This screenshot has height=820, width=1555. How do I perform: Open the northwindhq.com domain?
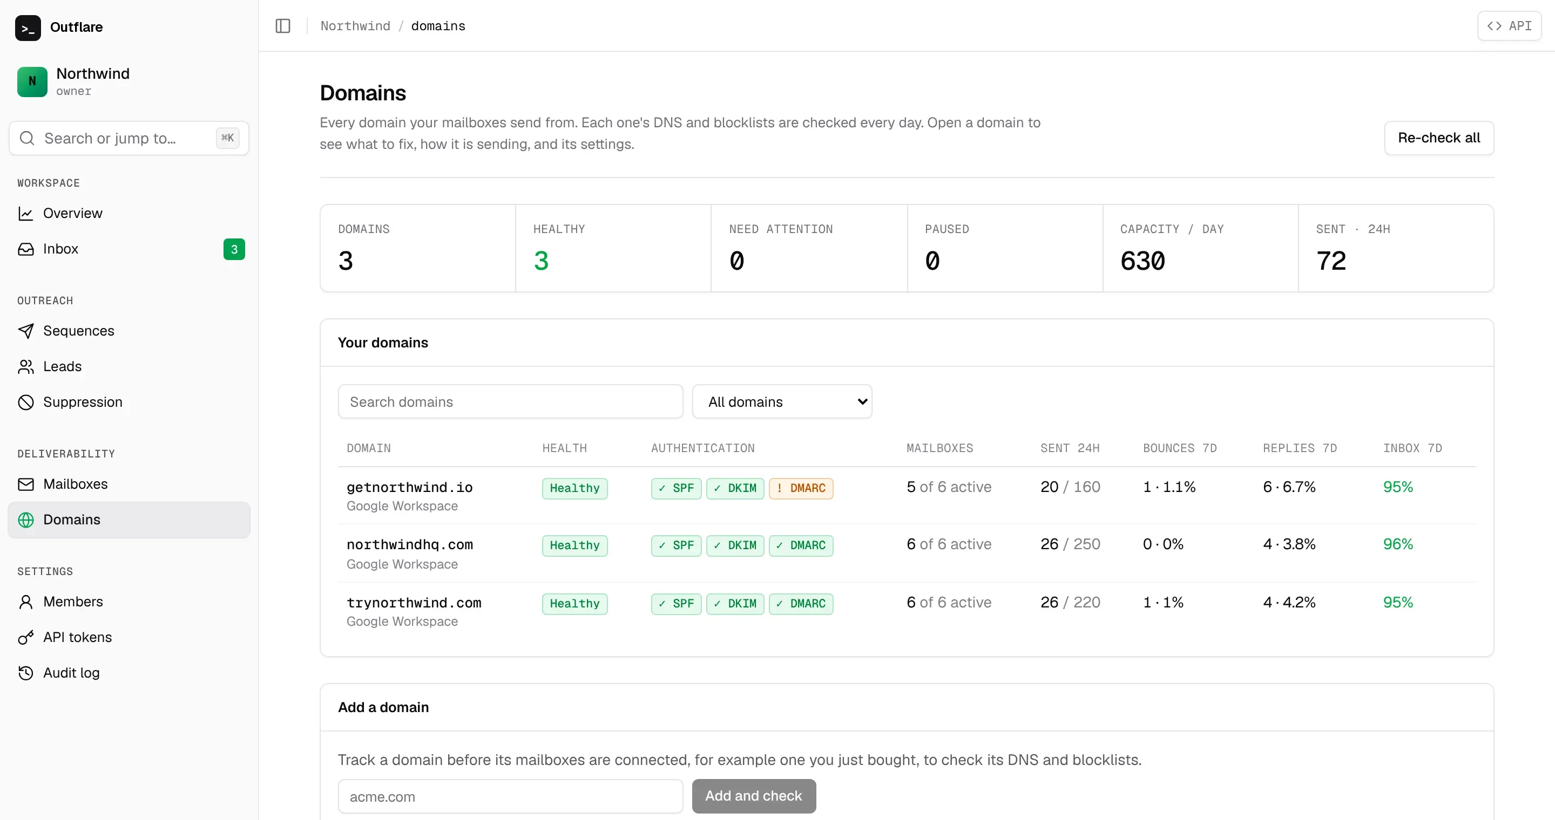[907, 553]
